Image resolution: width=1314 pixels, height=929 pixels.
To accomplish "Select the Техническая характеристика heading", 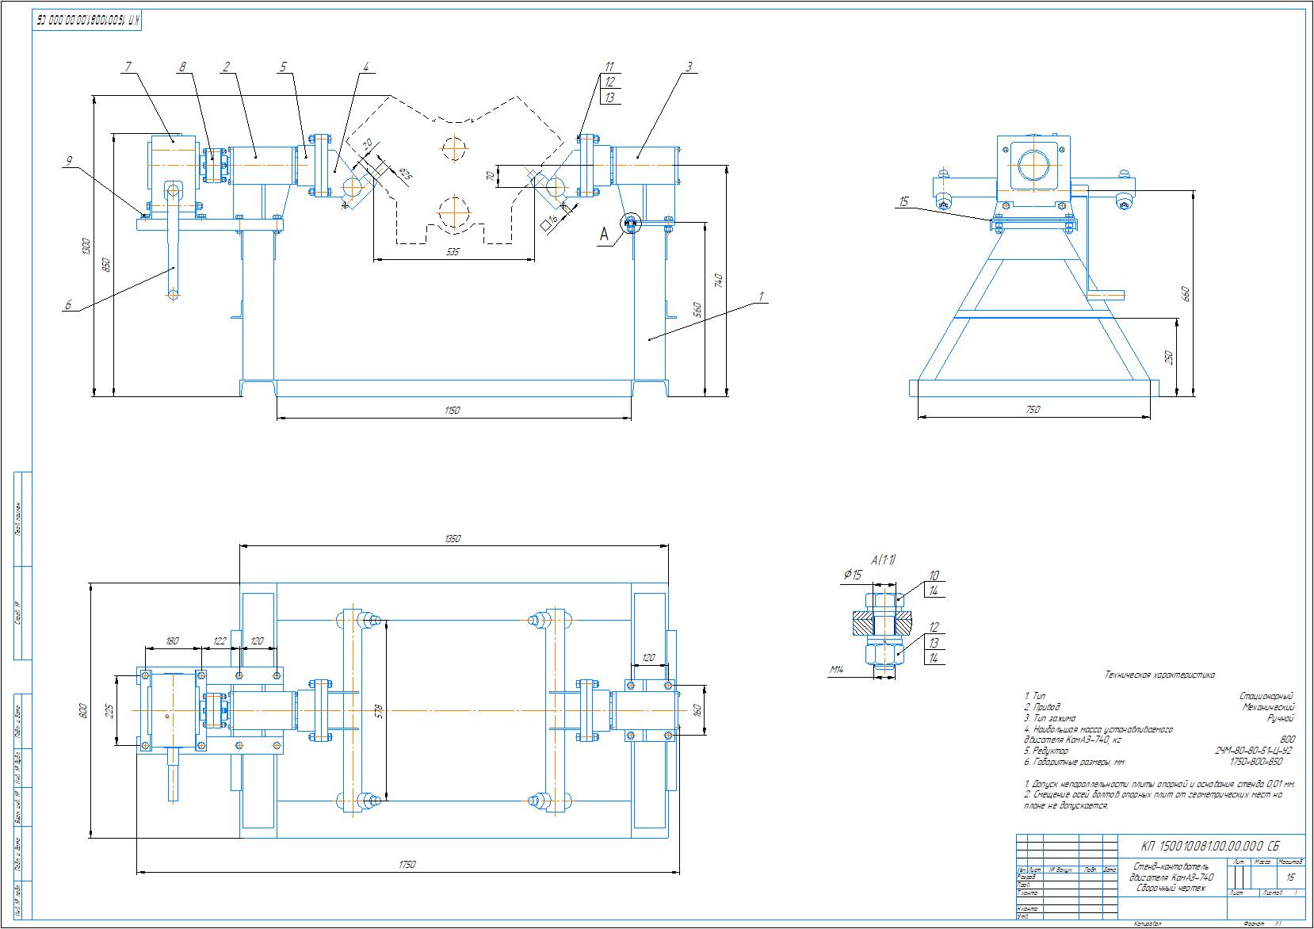I will click(x=1159, y=675).
